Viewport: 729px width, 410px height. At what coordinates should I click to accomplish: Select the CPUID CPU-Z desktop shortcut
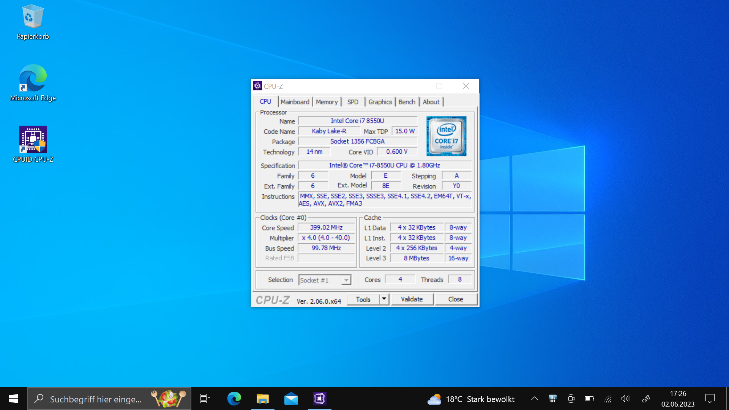tap(33, 144)
